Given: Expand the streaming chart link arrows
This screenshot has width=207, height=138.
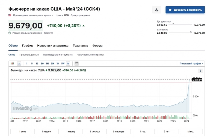Looking at the screenshot, I should click(x=202, y=63).
